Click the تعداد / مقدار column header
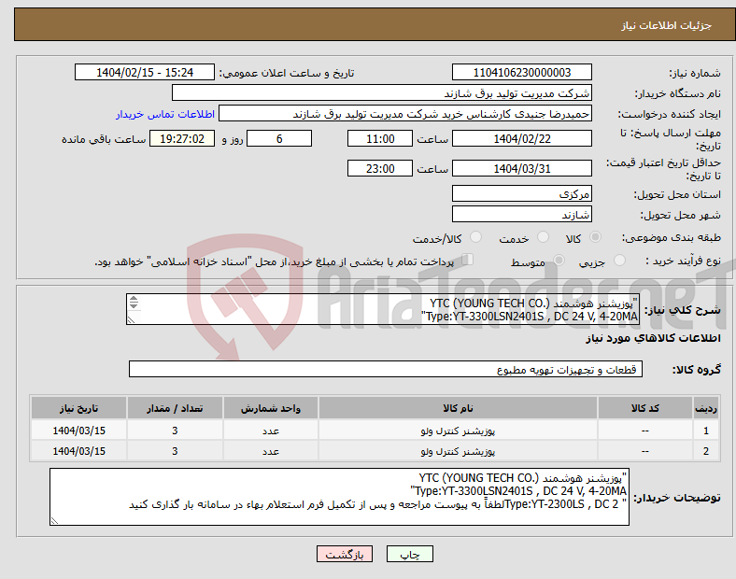Screen dimensions: 736x579 point(175,408)
